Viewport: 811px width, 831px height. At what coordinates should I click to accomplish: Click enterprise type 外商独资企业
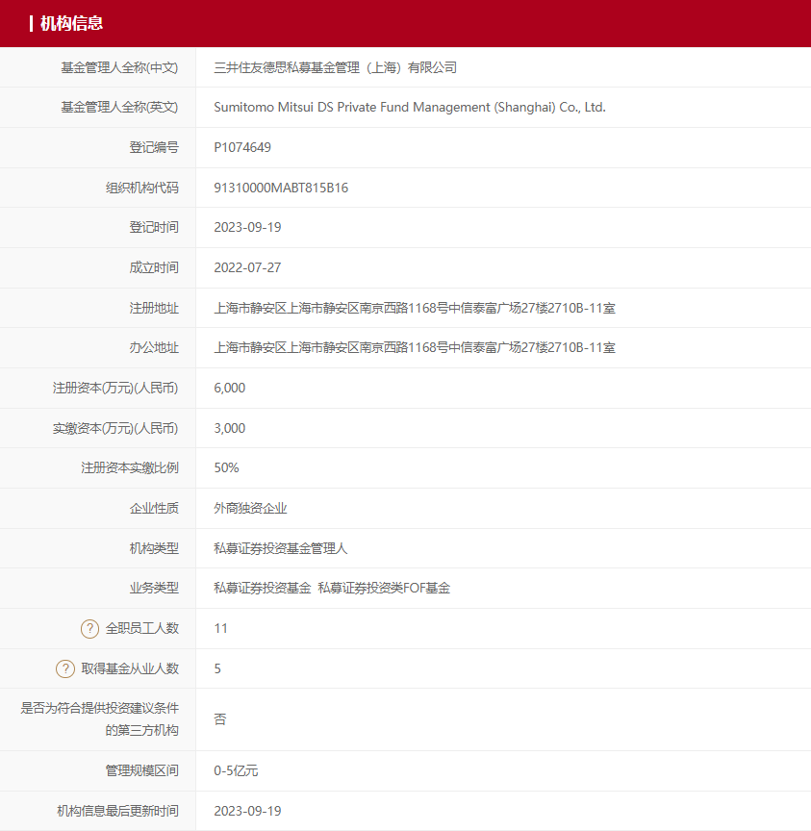(250, 508)
